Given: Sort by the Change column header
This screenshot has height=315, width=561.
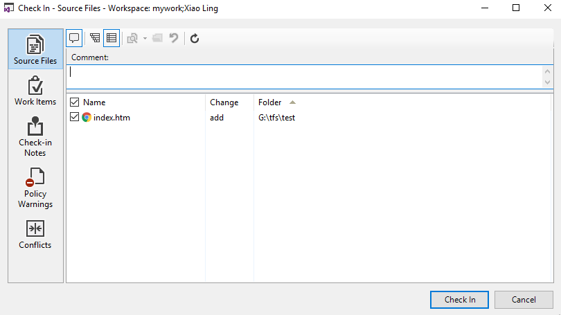Looking at the screenshot, I should pos(224,102).
